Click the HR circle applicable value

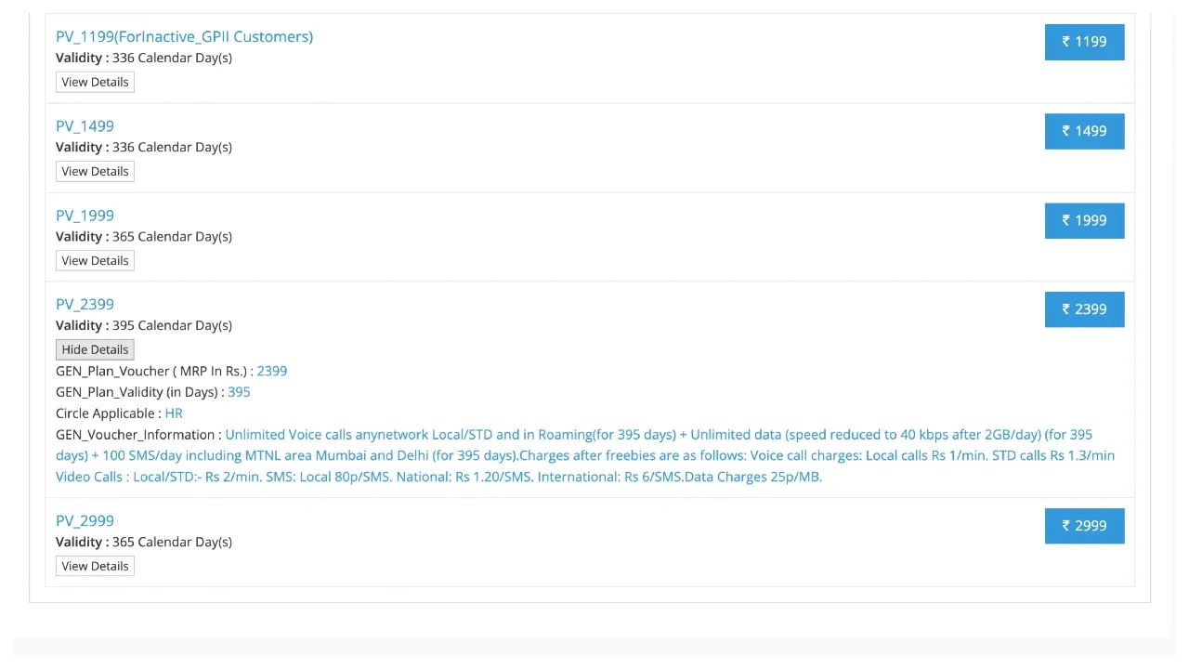pyautogui.click(x=174, y=413)
